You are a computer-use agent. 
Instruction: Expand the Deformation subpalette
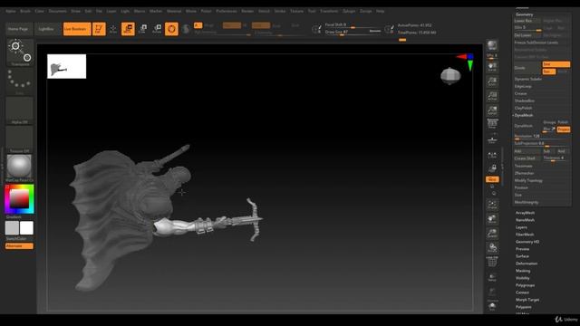click(x=527, y=264)
